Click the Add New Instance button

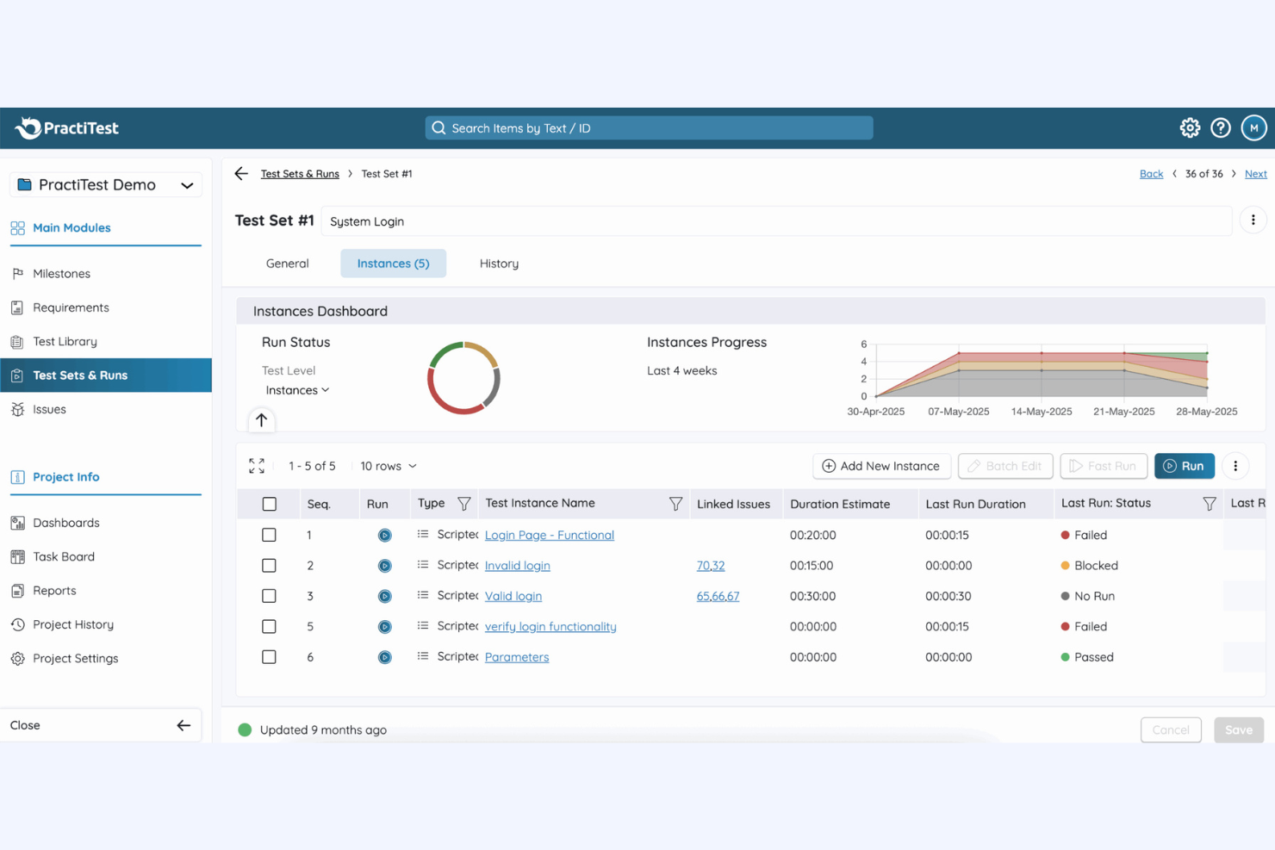pyautogui.click(x=881, y=466)
